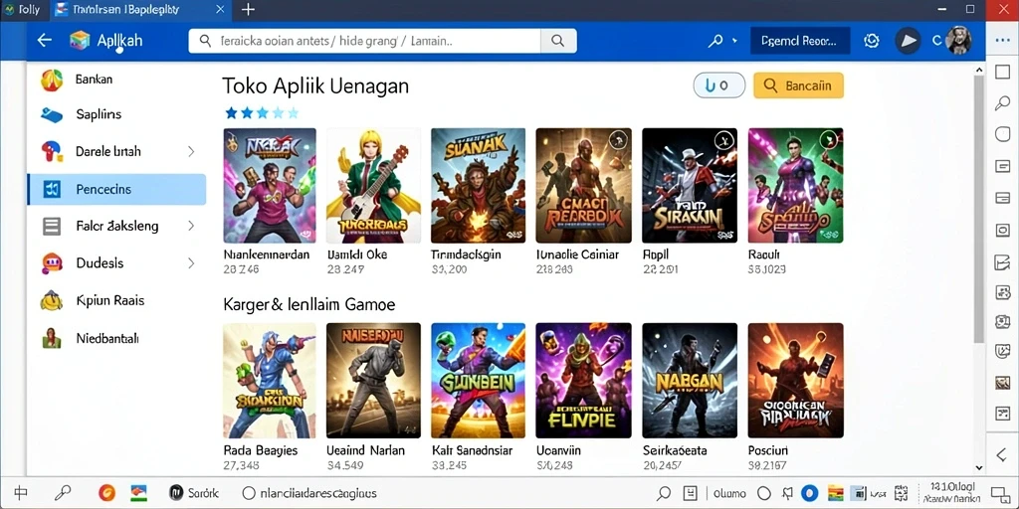
Task: Click the blue circle tray icon
Action: coord(809,493)
